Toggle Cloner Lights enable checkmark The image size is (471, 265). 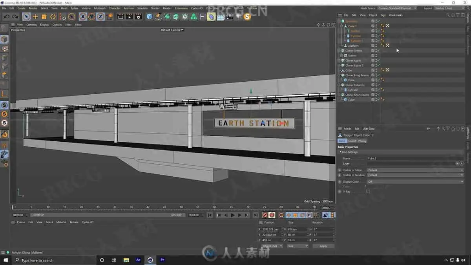(x=378, y=60)
